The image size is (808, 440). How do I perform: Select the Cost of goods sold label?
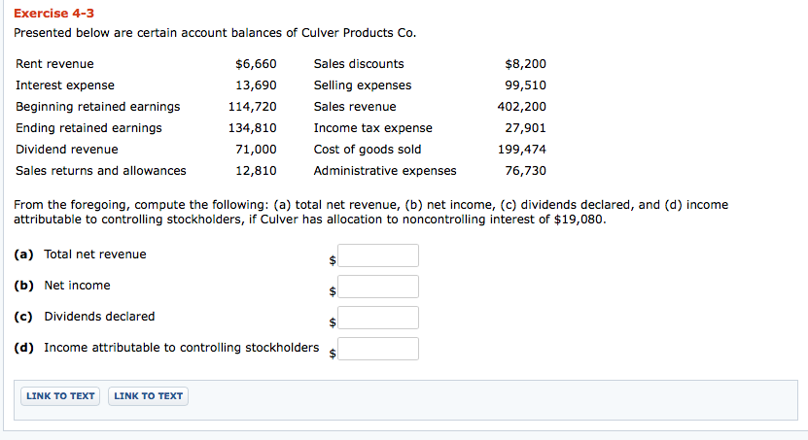(368, 150)
